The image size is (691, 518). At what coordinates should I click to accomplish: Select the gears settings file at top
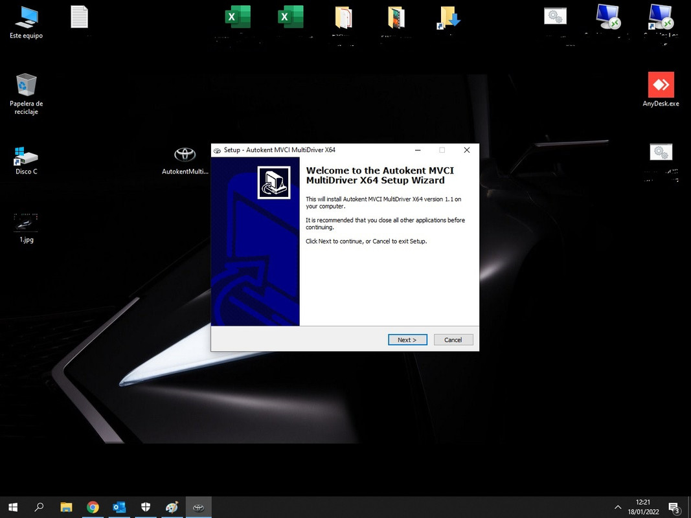[x=555, y=17]
